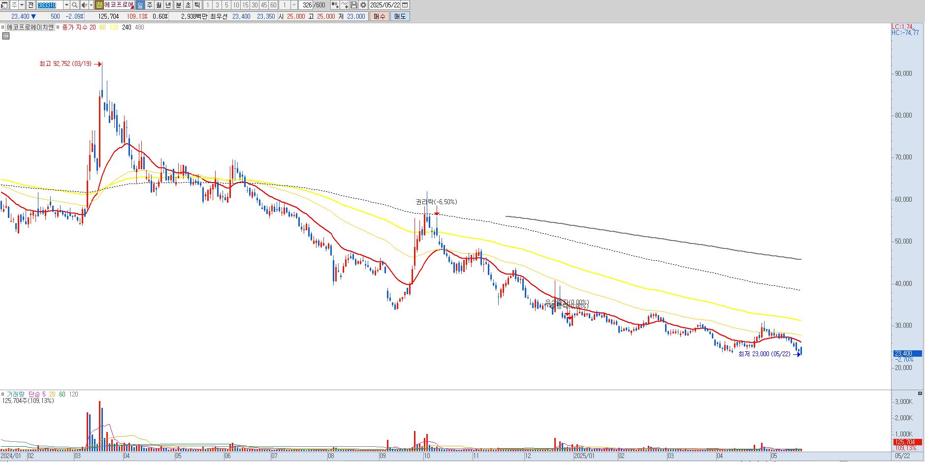
Task: Select the monthly (월) chart period
Action: [x=159, y=5]
